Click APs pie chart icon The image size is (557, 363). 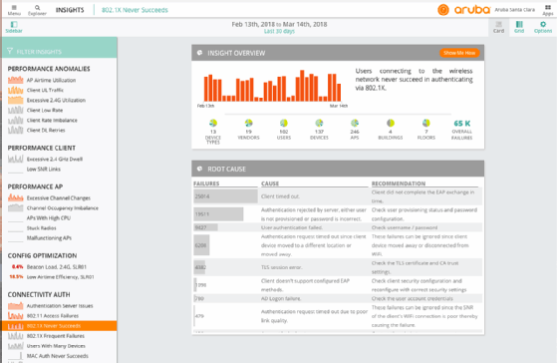[355, 123]
